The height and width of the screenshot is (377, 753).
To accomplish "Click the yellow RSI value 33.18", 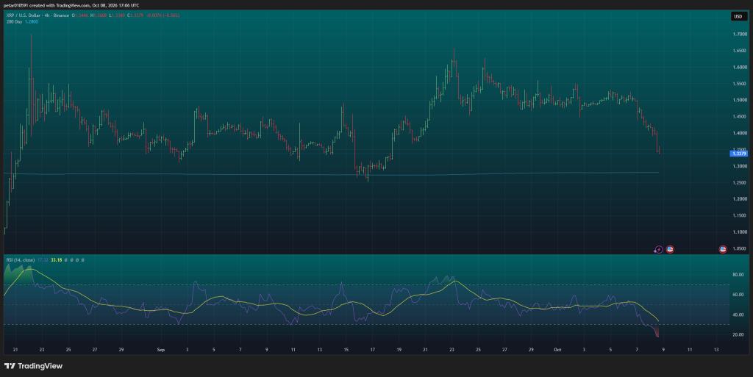I will (x=57, y=260).
